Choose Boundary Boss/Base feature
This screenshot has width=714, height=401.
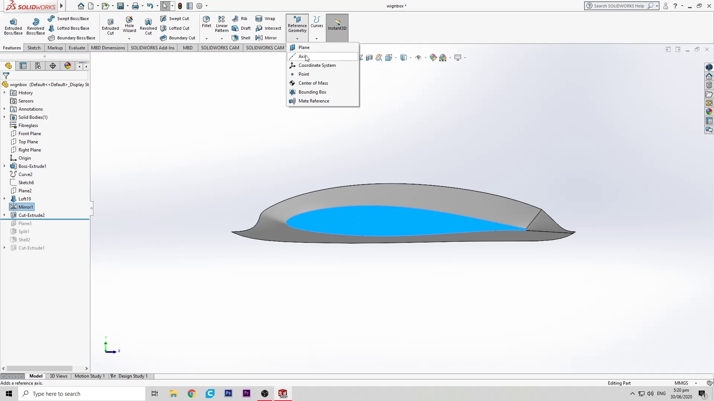pos(72,38)
